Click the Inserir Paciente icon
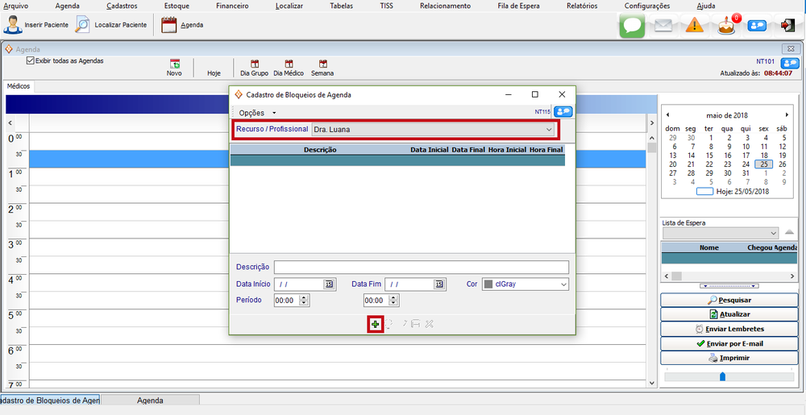The width and height of the screenshot is (806, 415). 14,24
